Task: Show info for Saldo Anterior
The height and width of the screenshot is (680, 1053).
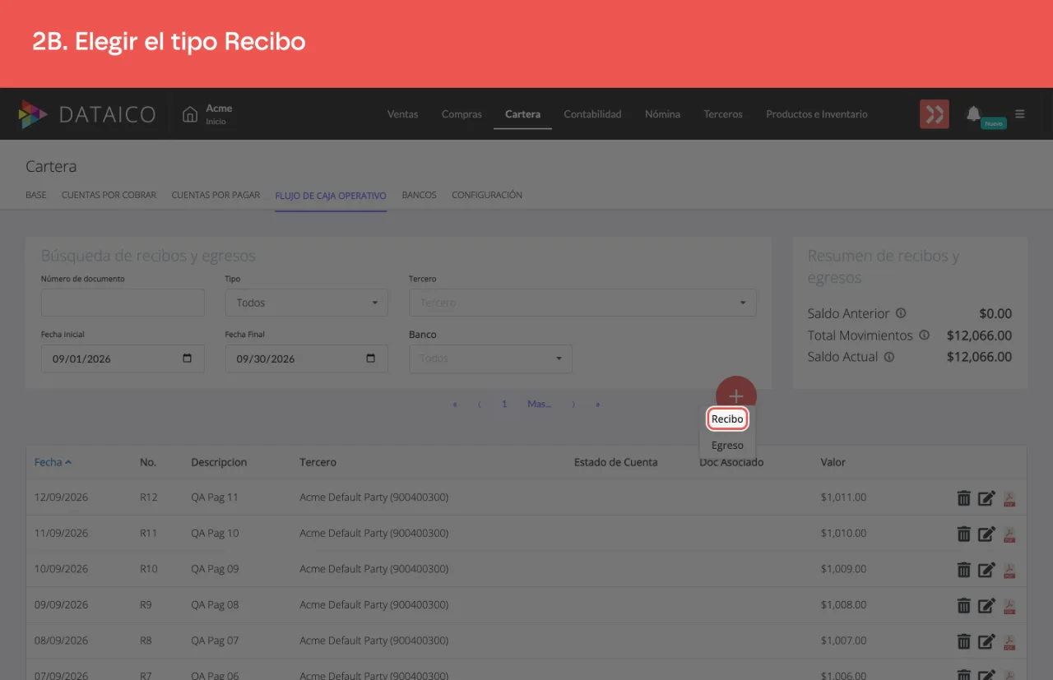Action: click(901, 313)
